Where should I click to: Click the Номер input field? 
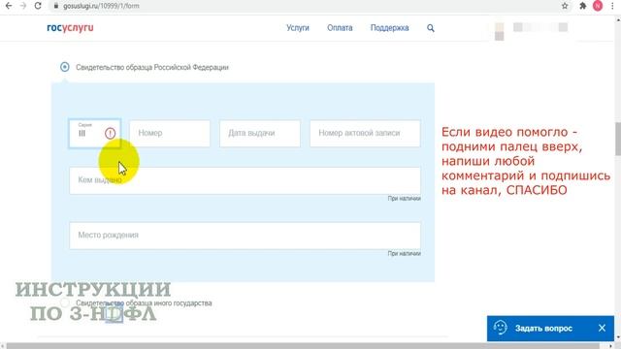point(170,134)
